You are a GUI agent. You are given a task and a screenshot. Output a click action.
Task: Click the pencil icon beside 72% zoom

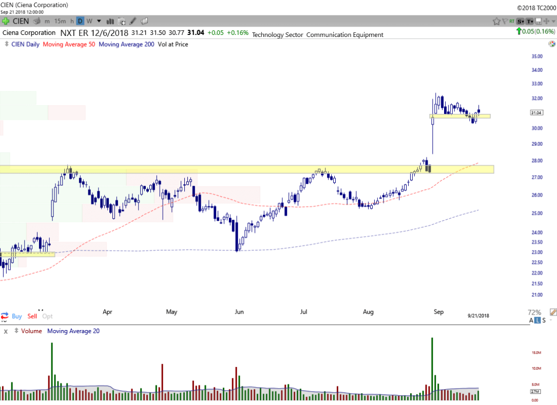click(553, 312)
